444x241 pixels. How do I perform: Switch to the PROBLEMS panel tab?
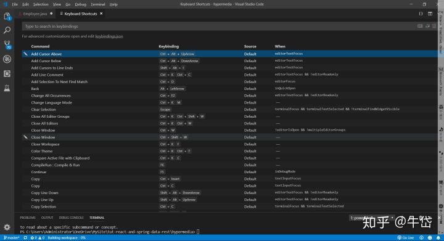tap(28, 218)
